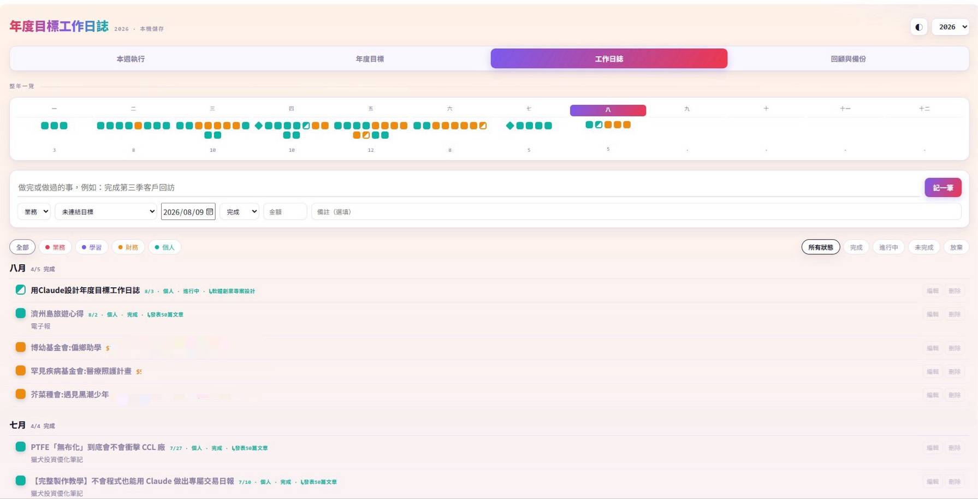
Task: Click the half-filled square in the 六 month column
Action: [483, 126]
